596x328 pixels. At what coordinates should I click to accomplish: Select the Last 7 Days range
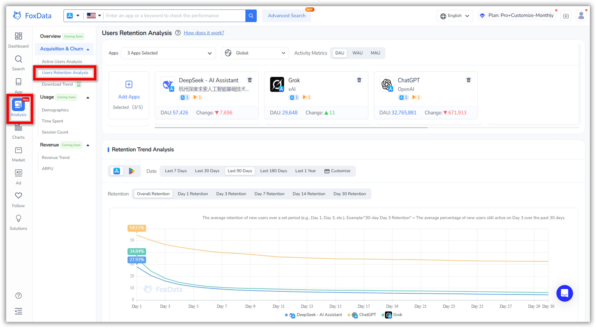176,171
